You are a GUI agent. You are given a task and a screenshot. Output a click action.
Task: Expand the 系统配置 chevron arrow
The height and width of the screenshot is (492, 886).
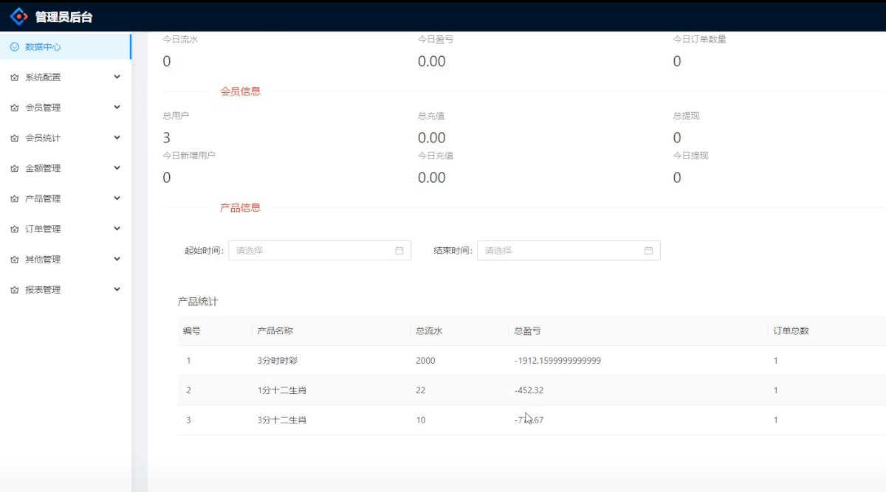coord(117,77)
